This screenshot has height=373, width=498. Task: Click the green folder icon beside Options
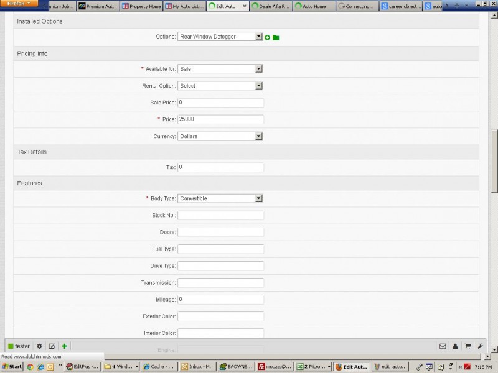coord(276,37)
